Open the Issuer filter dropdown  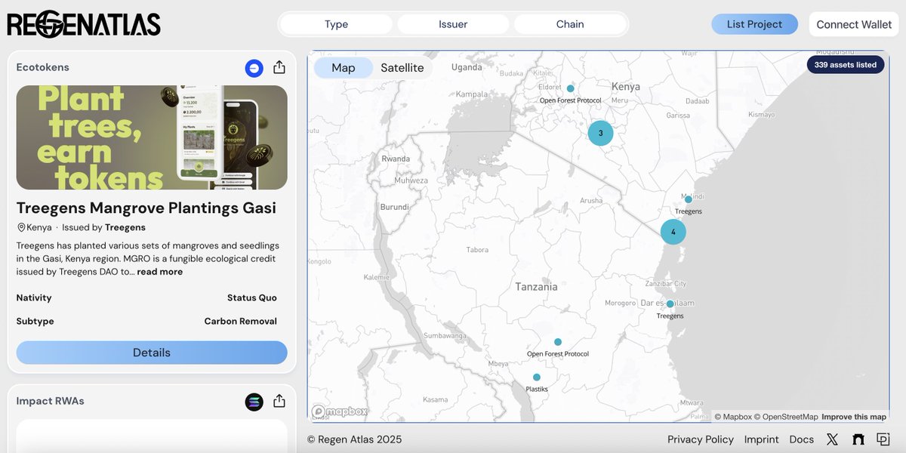coord(453,24)
